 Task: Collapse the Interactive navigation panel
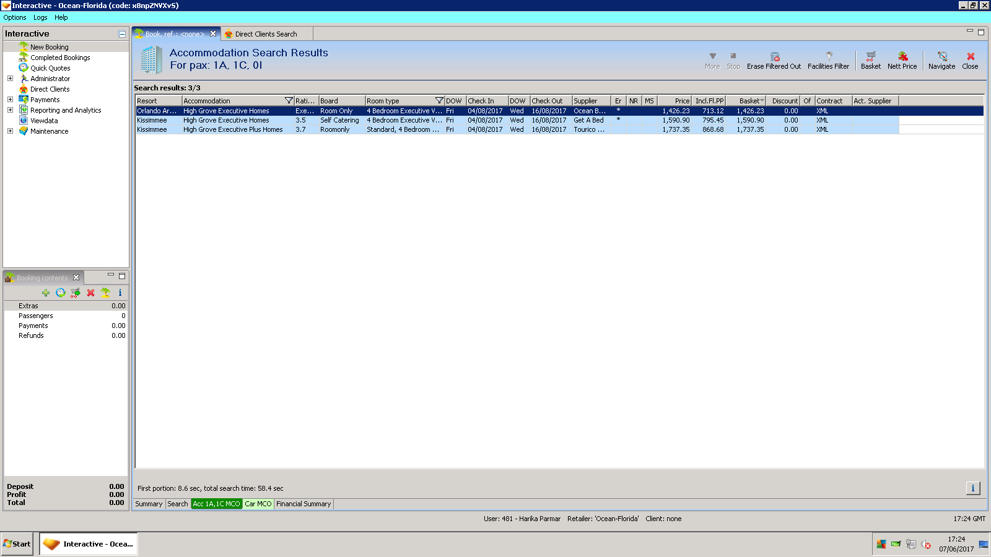tap(122, 34)
